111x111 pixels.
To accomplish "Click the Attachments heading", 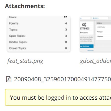I will tap(25, 6).
